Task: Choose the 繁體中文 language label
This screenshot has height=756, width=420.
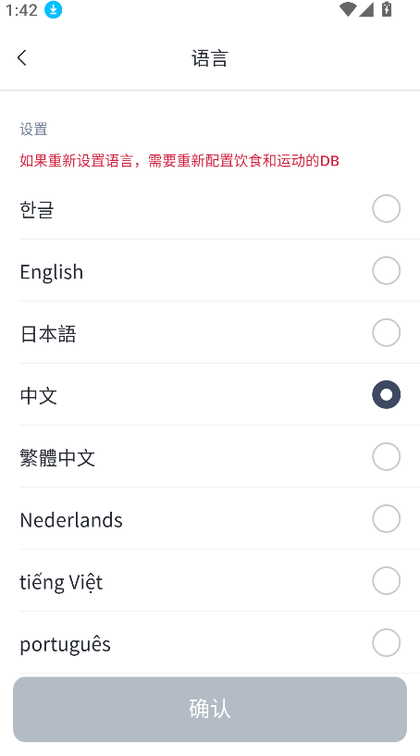Action: (57, 457)
